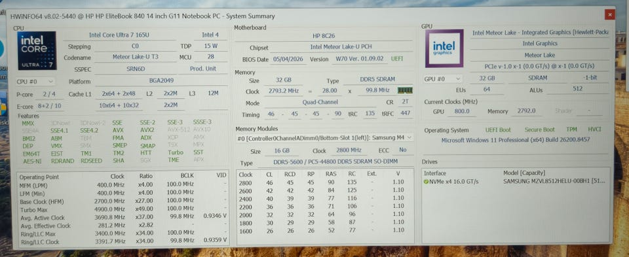Click BIOS Version W70 Ver. 01.09.02
Viewport: 629px width, 257px height.
coord(360,59)
